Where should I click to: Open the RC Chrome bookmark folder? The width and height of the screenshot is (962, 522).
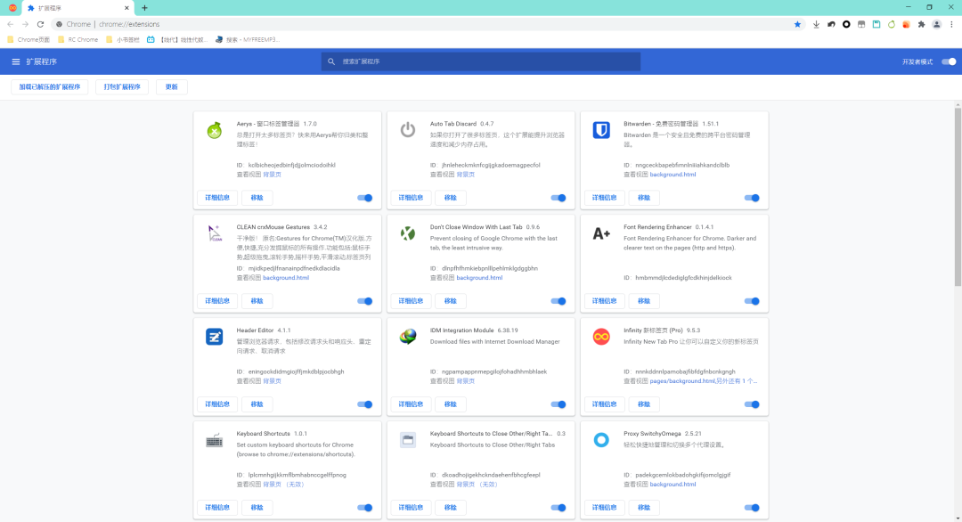[x=77, y=40]
